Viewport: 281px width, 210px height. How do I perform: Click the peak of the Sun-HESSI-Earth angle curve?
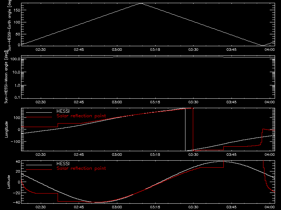pos(141,3)
